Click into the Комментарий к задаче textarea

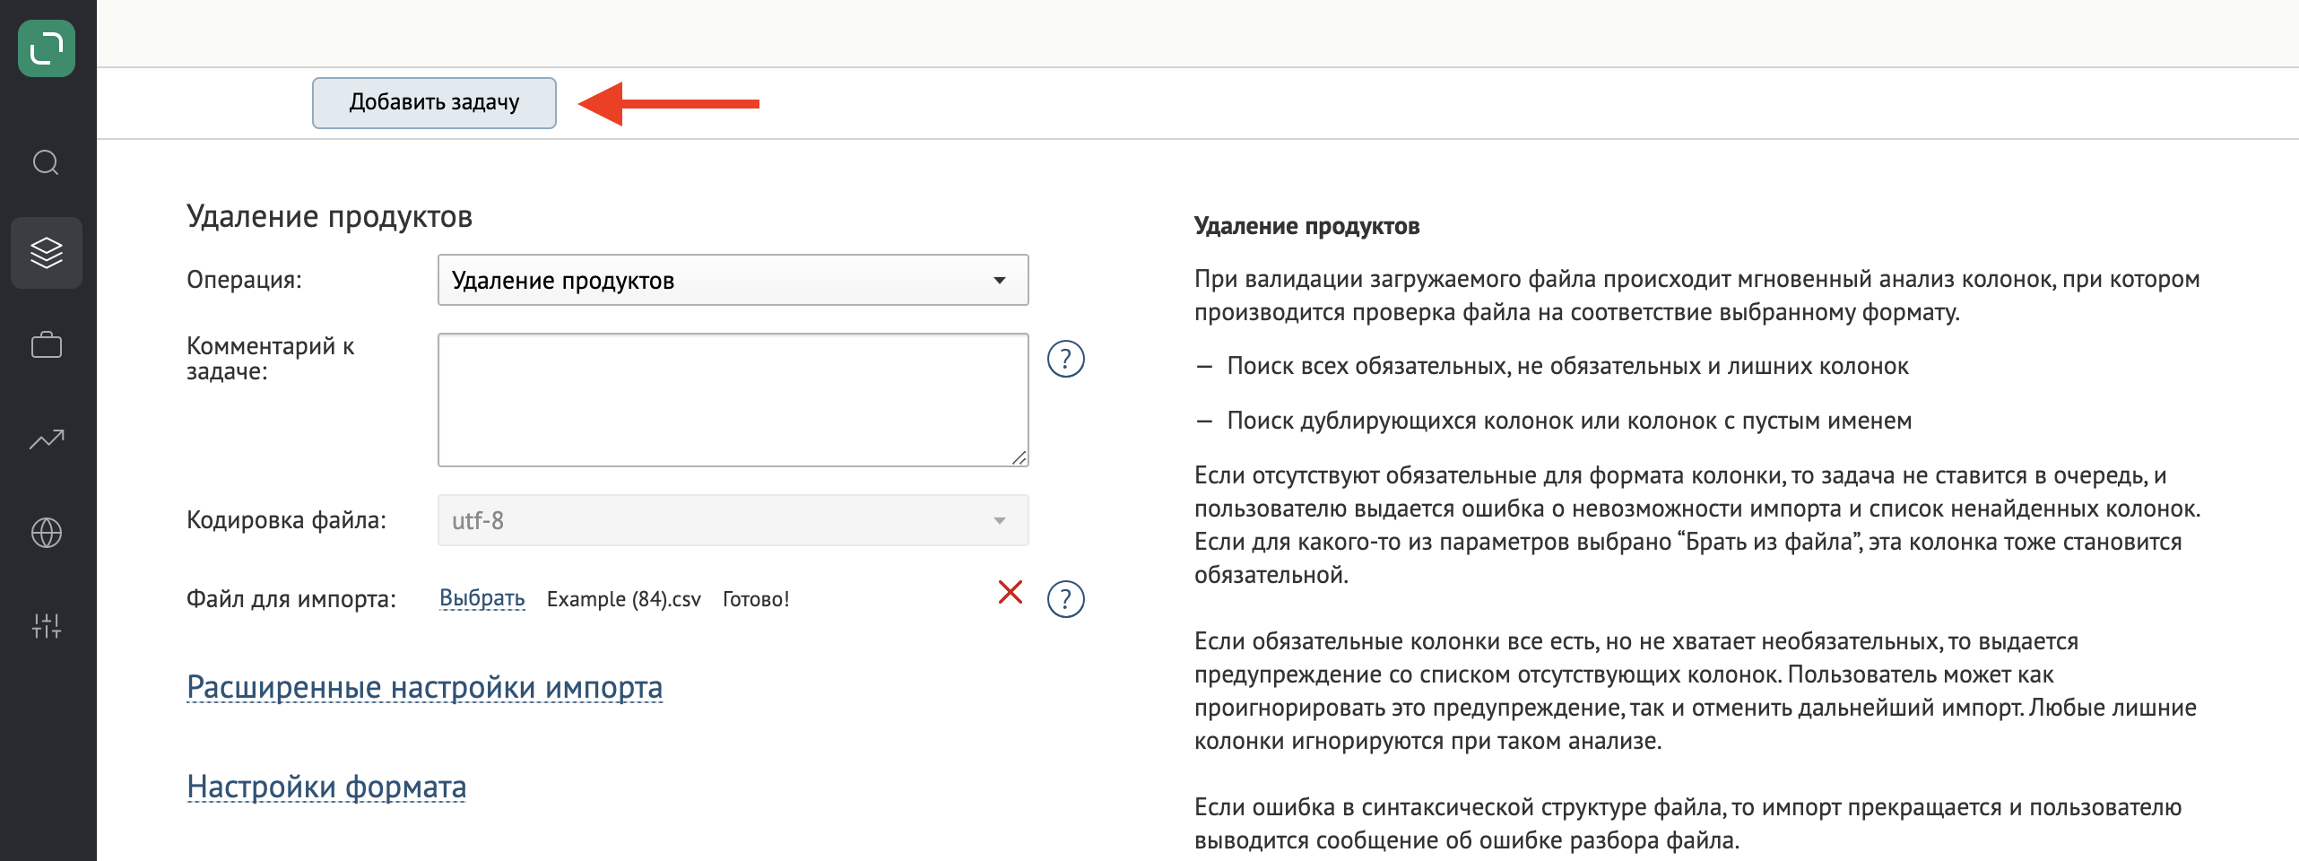[x=733, y=400]
